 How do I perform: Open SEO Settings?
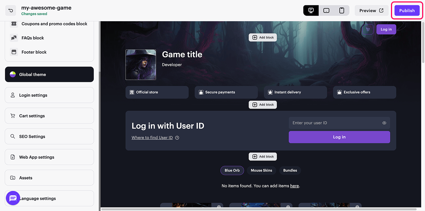tap(49, 136)
